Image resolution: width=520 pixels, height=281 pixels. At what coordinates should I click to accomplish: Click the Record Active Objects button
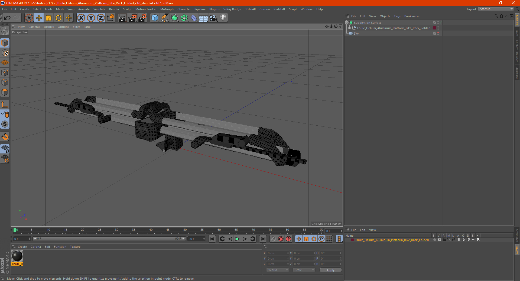coord(273,239)
